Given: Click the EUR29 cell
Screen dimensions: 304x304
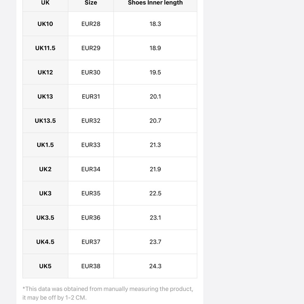Looking at the screenshot, I should click(x=91, y=48).
